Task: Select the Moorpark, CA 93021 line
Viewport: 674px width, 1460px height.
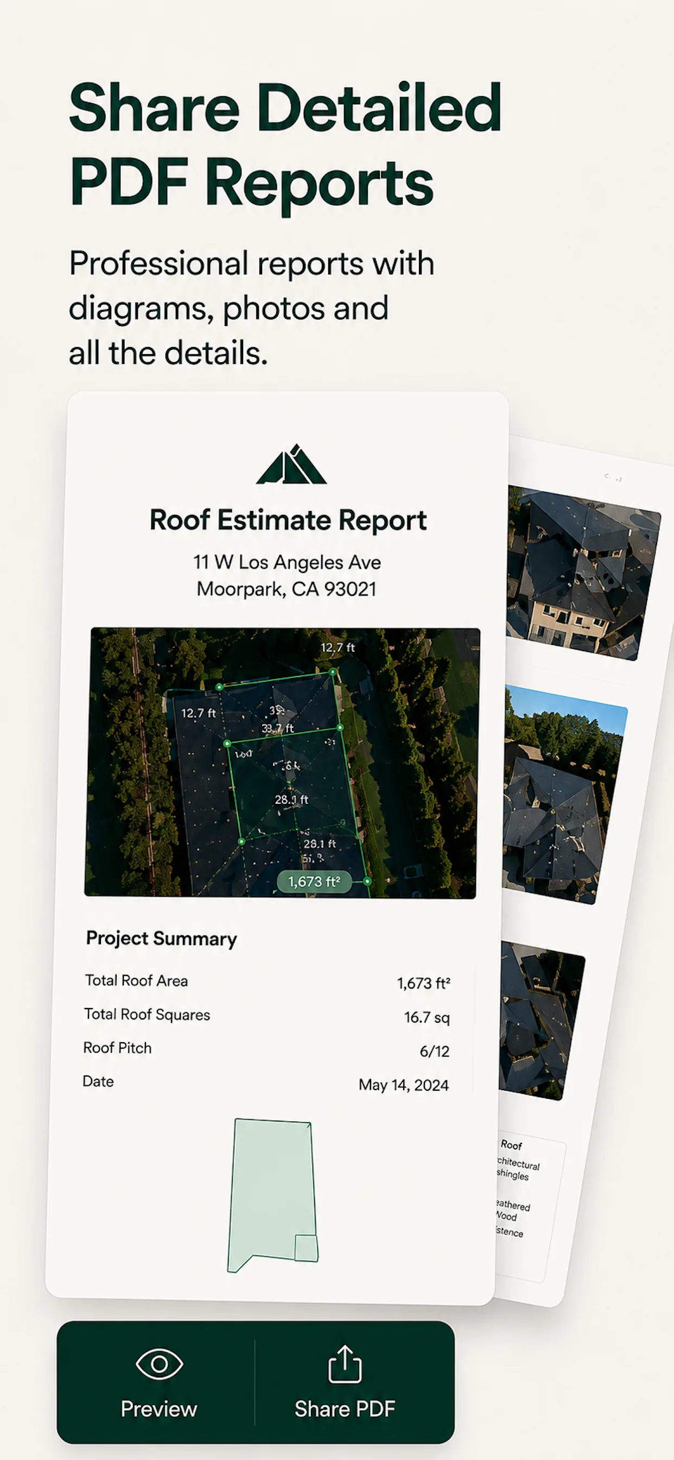Action: click(287, 589)
